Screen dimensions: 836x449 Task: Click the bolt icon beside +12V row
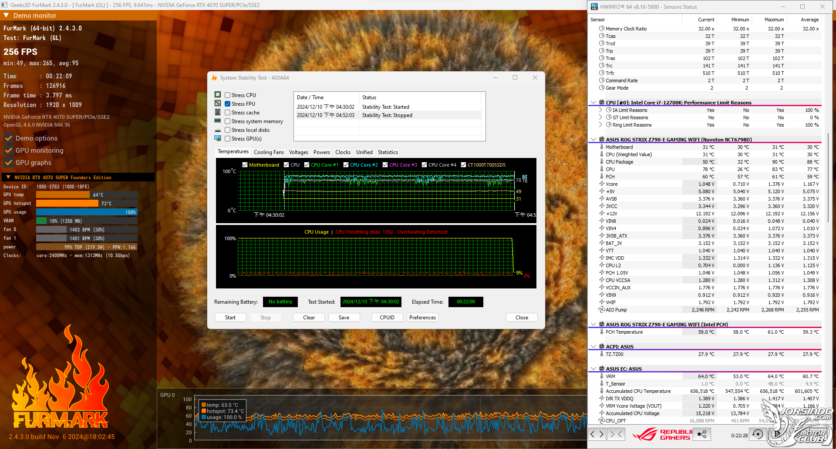pos(602,214)
